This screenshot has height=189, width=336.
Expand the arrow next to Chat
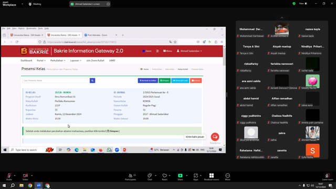pyautogui.click(x=155, y=175)
